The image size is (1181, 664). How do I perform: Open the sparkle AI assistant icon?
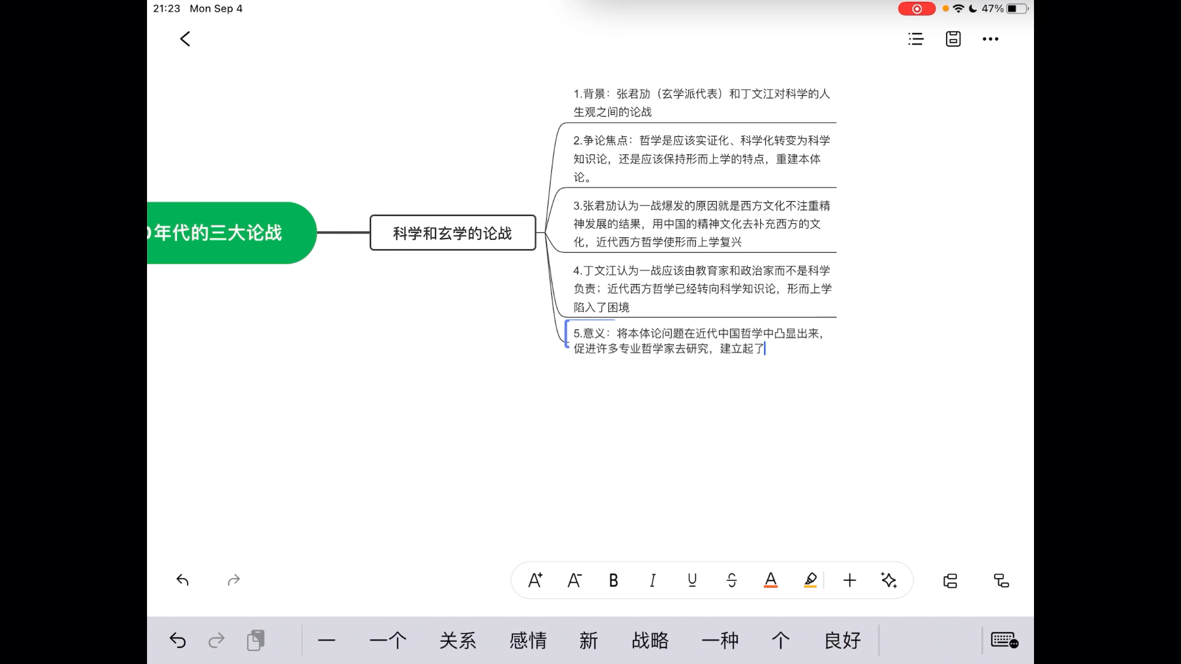[x=889, y=580]
